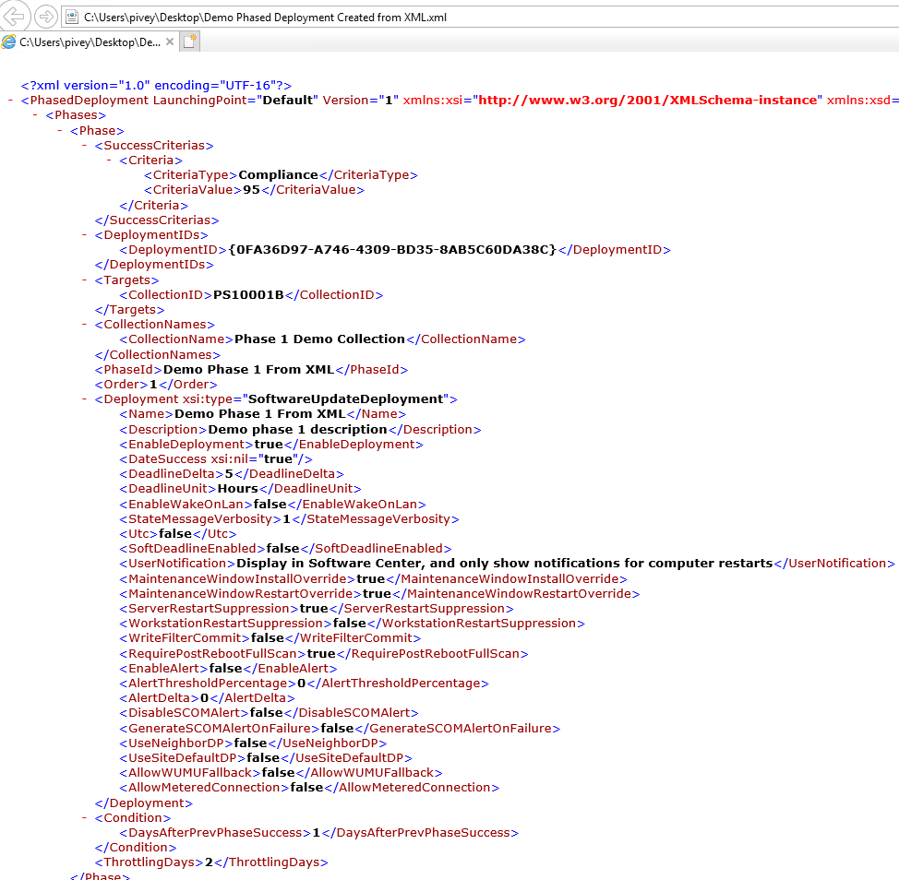Click the XMLSchema-instance namespace URL
Viewport: 899px width, 880px height.
[647, 101]
